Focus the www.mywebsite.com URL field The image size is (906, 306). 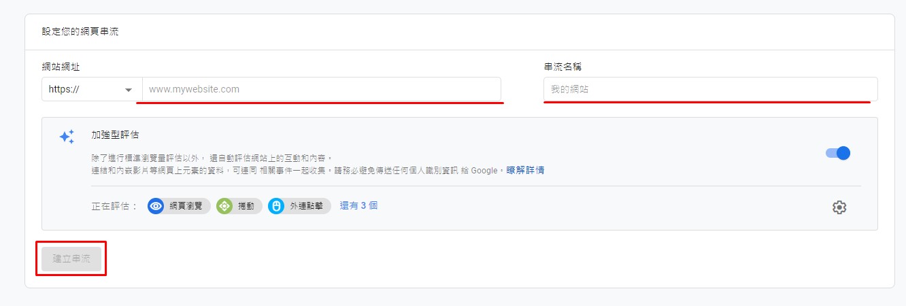pyautogui.click(x=321, y=89)
